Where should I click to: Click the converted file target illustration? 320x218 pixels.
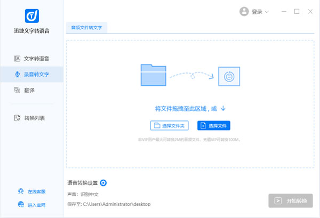point(229,77)
